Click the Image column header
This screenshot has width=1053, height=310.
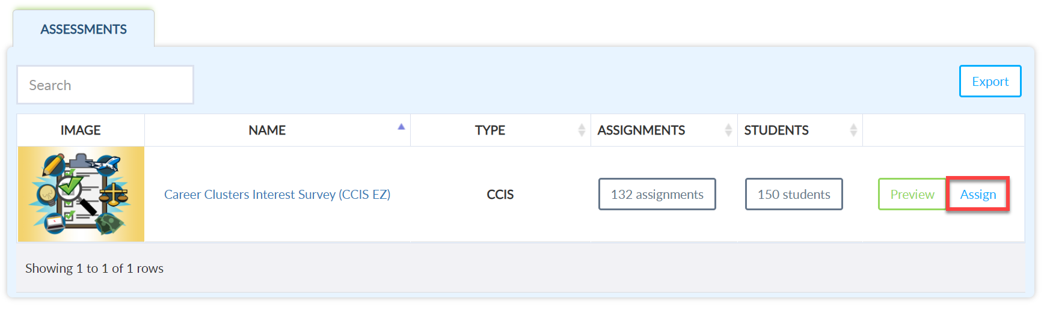pos(81,130)
